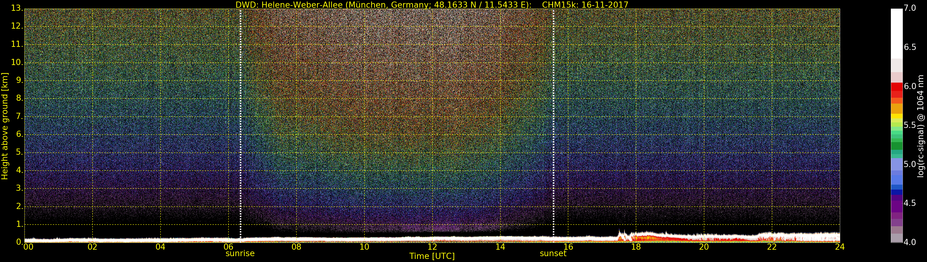Click the '20' time tick label

pos(704,247)
